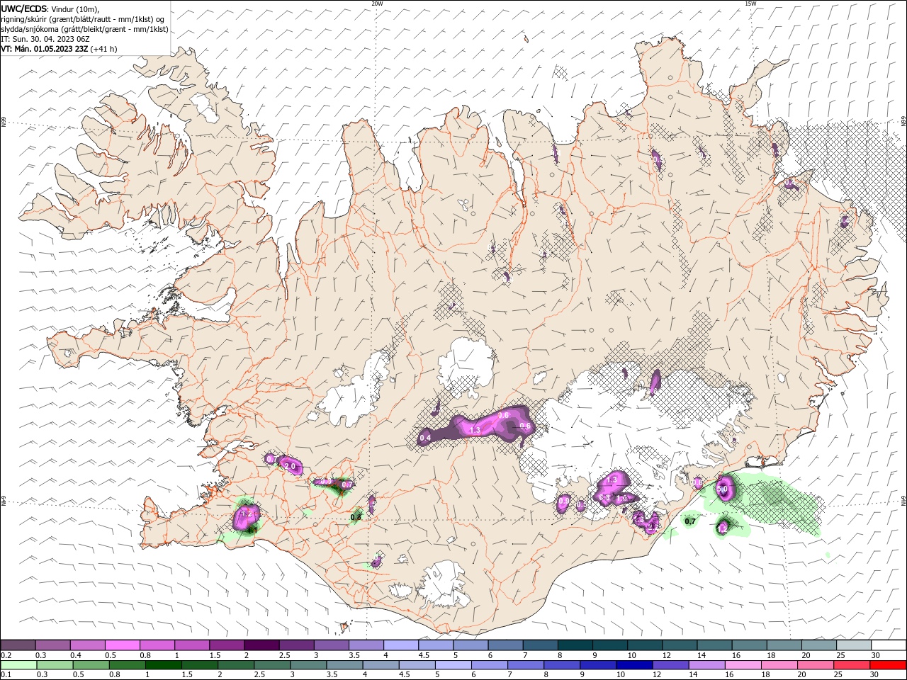Click the '1.2' value in the southwest snow cell
Screen dimensions: 907x680
coord(246,513)
